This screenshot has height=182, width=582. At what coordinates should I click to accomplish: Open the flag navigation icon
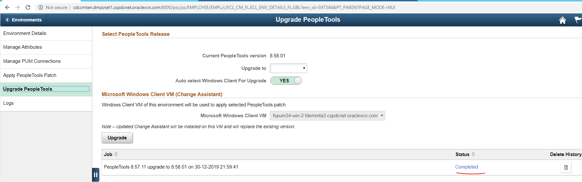(x=578, y=20)
